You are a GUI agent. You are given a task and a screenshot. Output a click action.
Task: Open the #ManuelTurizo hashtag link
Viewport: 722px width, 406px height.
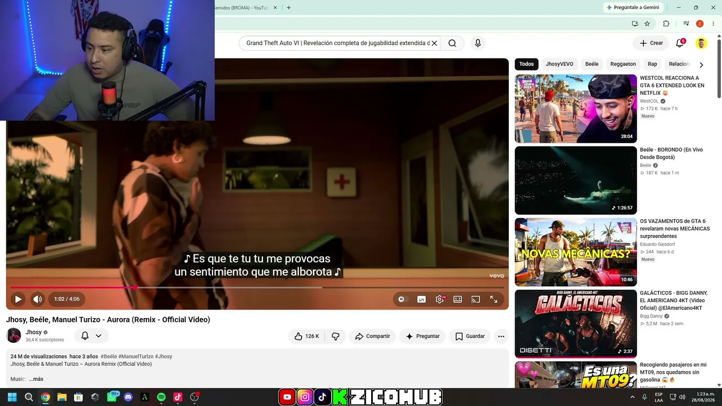(136, 356)
